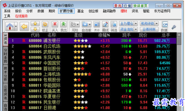The image size is (187, 111).
Task: Switch to the 技术分析 side tab
Action: [6, 74]
